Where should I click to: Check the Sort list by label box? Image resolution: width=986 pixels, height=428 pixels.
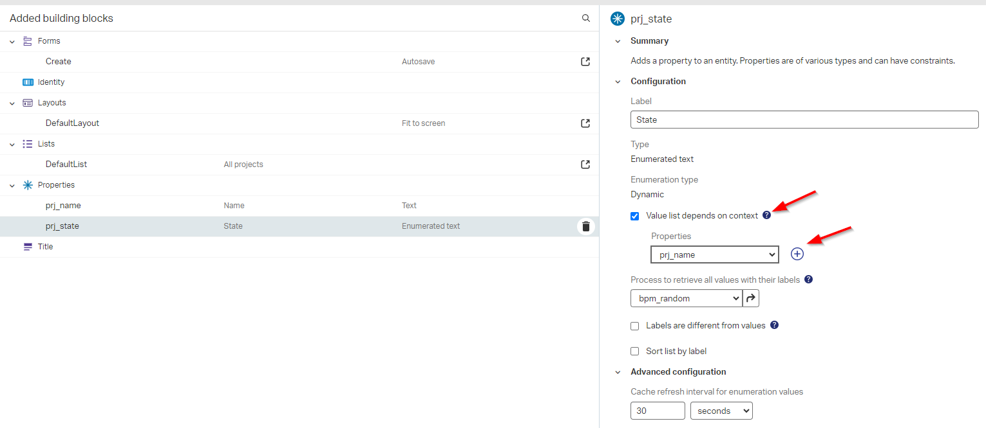tap(634, 352)
